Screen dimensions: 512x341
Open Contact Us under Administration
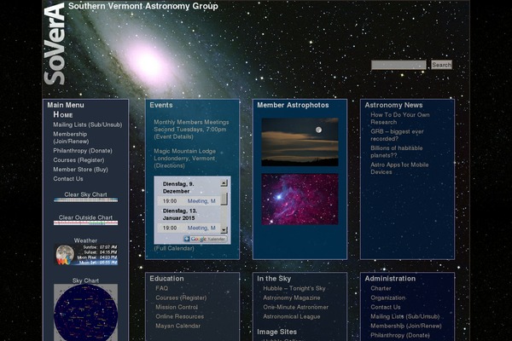pos(386,307)
